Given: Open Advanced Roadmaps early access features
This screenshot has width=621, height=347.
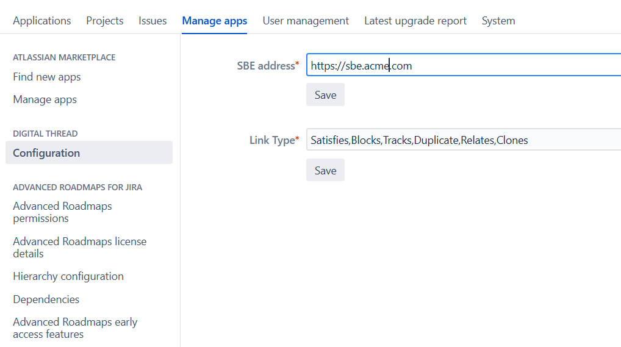Looking at the screenshot, I should pos(75,328).
